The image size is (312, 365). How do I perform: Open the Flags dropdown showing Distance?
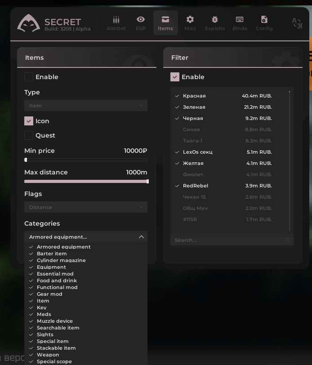click(x=86, y=207)
